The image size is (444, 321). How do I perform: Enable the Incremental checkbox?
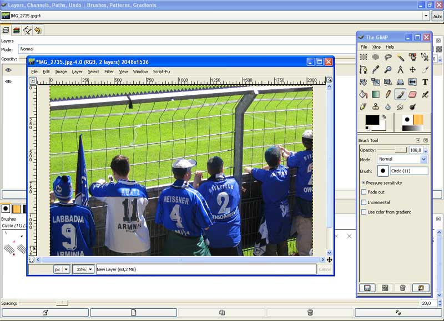coord(364,202)
